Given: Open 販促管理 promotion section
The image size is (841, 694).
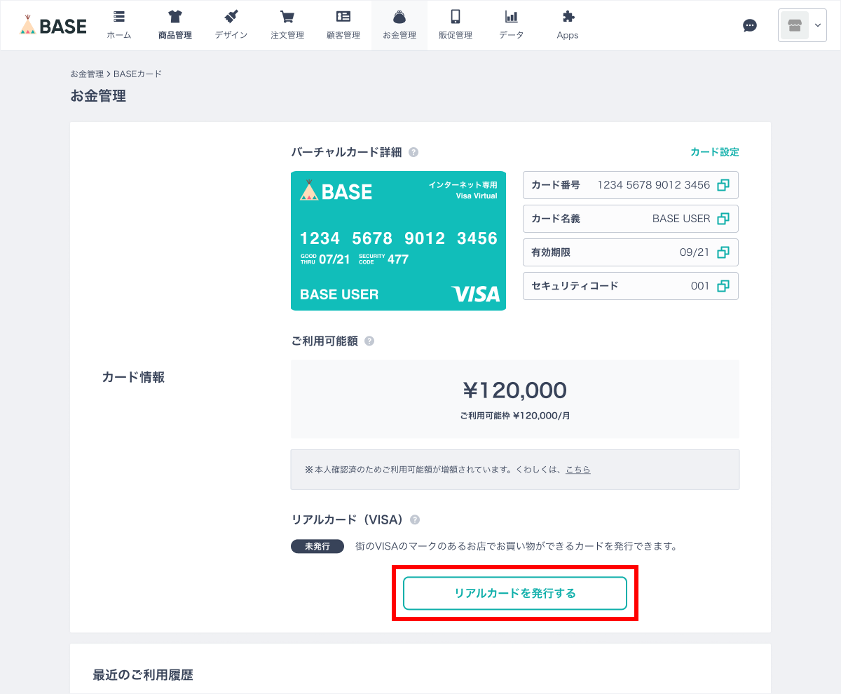Looking at the screenshot, I should pos(456,25).
